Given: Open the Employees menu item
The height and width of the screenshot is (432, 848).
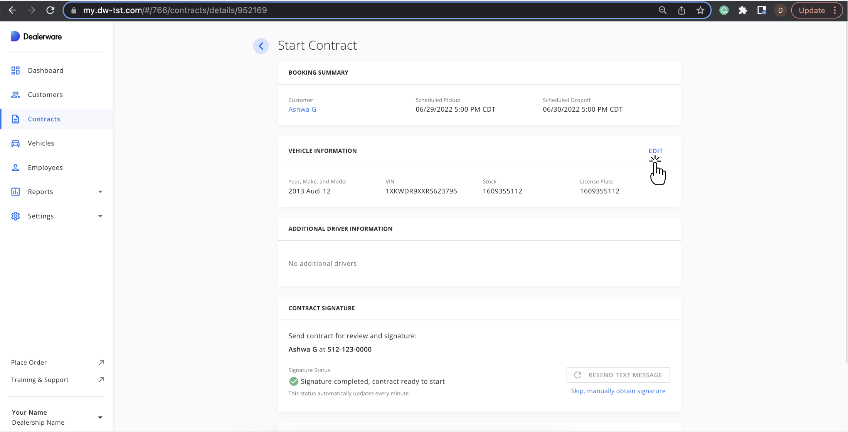Looking at the screenshot, I should [56, 167].
